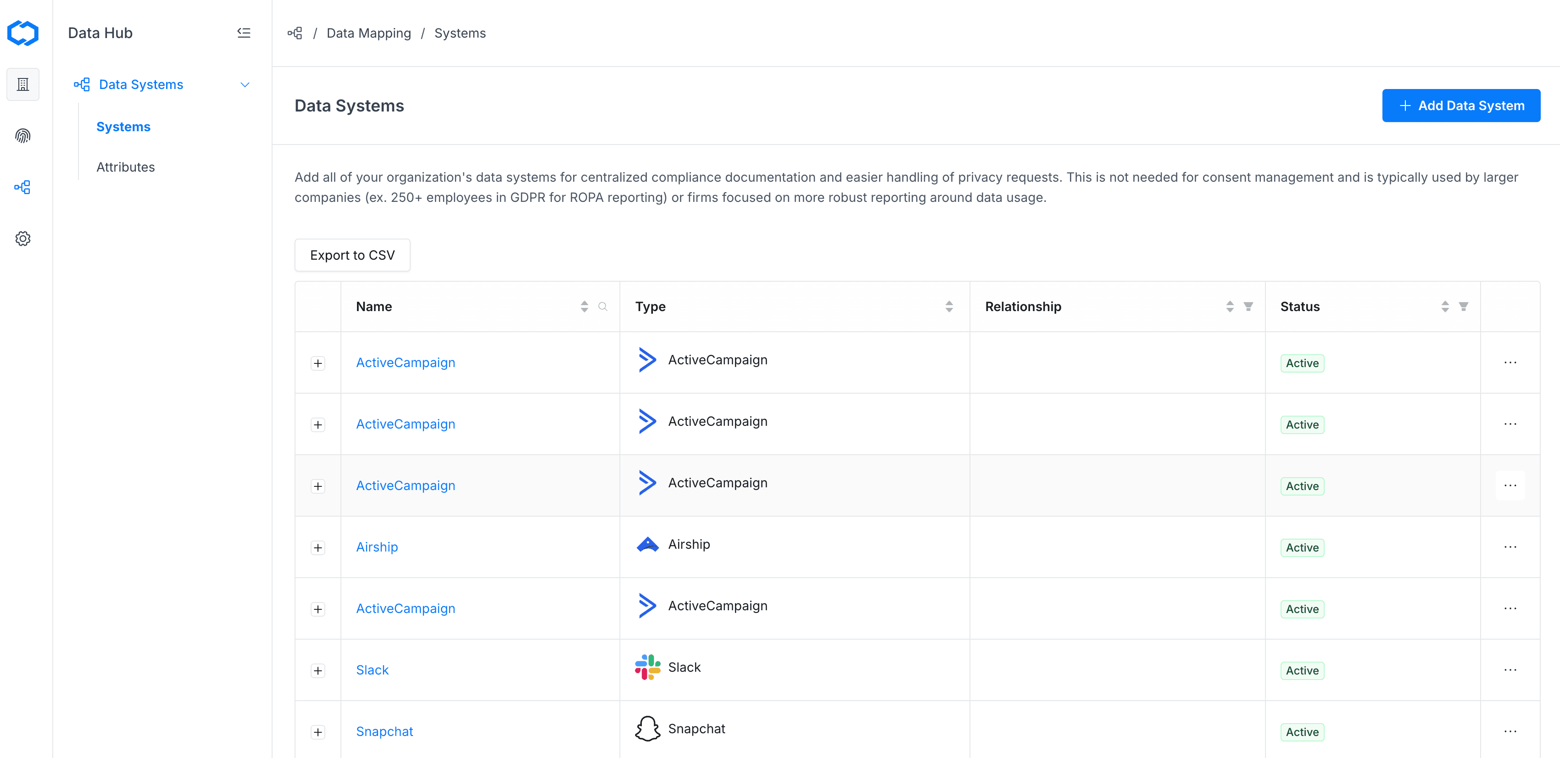
Task: Expand the Snapchat row details
Action: click(x=318, y=732)
